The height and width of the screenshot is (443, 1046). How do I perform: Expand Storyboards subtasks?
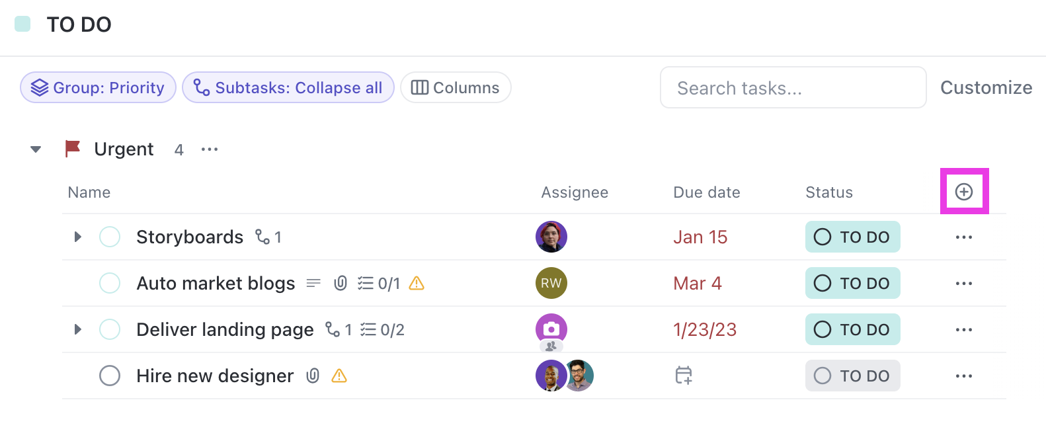78,237
